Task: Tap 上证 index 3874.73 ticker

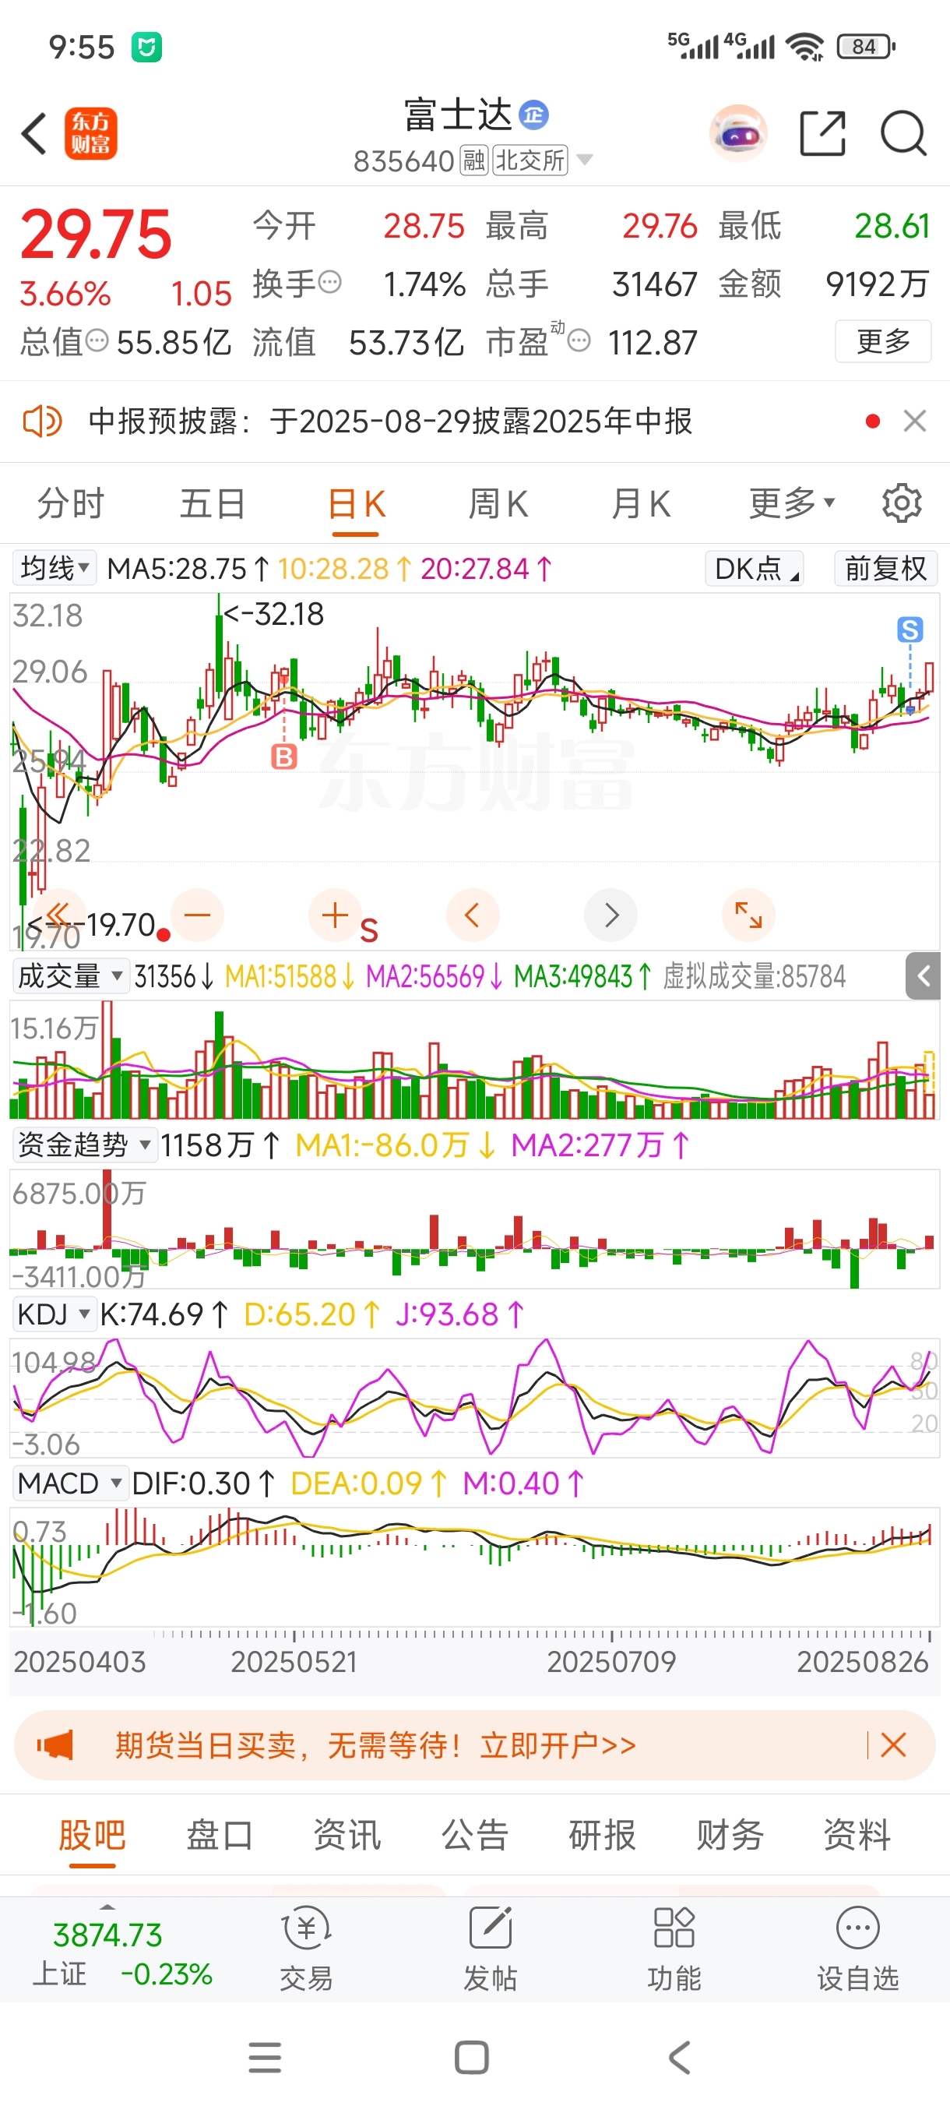Action: tap(121, 1954)
